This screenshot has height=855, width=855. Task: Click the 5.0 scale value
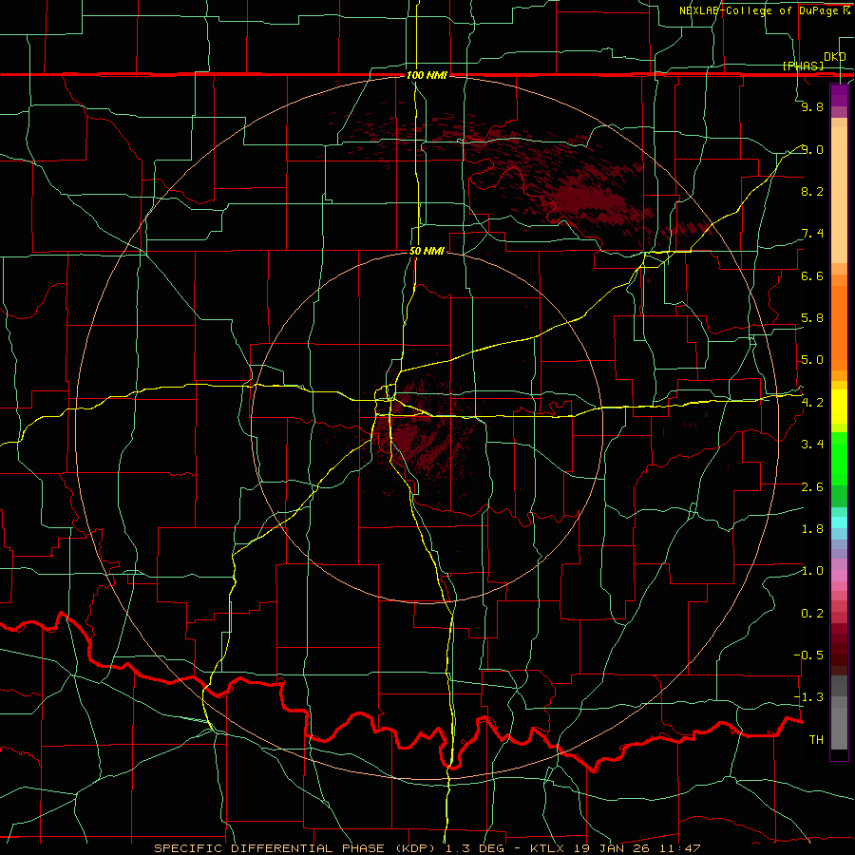812,360
